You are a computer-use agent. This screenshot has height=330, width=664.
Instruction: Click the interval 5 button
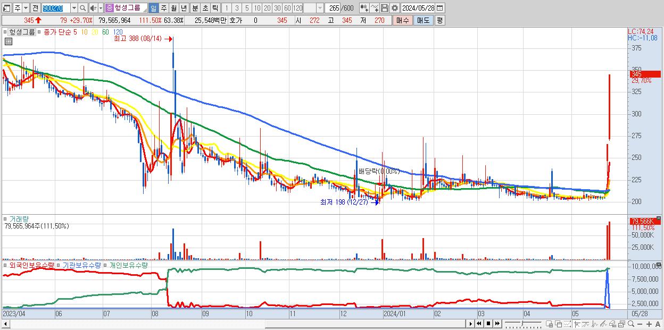[x=247, y=8]
